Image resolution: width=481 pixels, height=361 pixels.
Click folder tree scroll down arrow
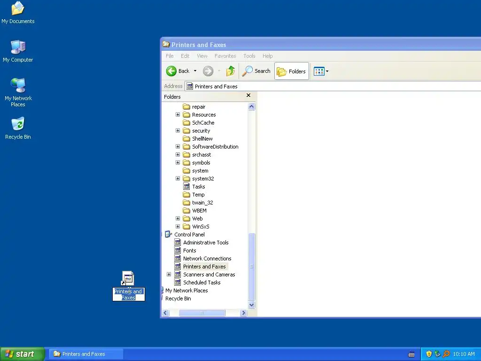tap(252, 305)
